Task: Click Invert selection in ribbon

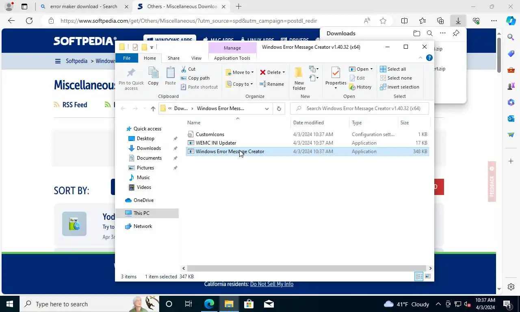Action: 399,87
